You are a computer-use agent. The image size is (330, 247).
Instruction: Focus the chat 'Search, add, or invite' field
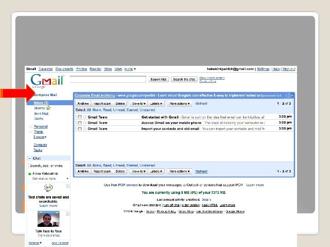tap(49, 166)
